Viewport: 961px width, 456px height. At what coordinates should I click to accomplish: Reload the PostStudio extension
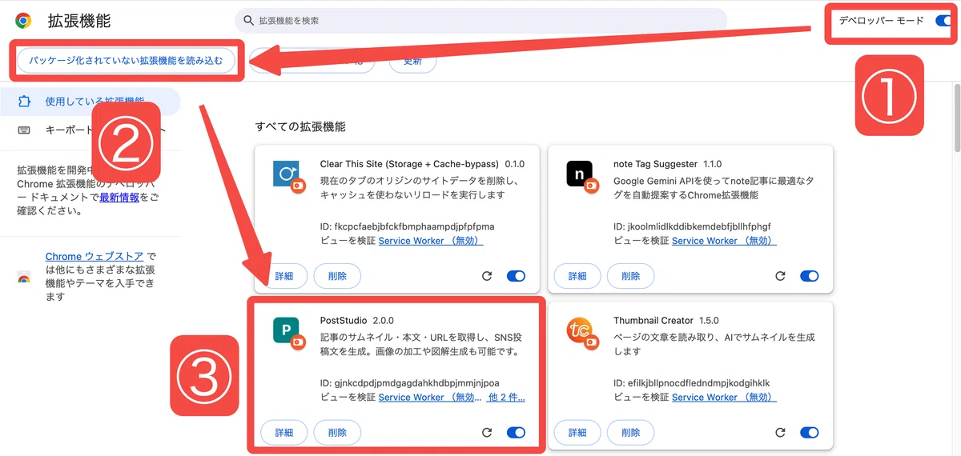486,433
